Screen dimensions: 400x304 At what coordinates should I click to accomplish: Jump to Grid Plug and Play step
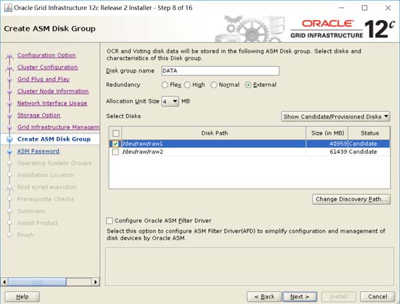coord(43,79)
